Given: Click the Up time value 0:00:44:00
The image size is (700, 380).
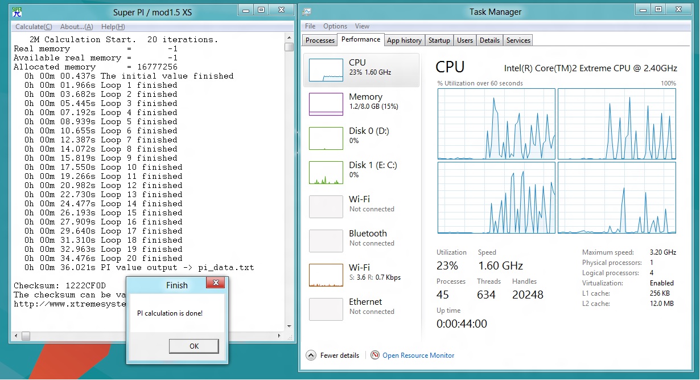Looking at the screenshot, I should coord(462,324).
